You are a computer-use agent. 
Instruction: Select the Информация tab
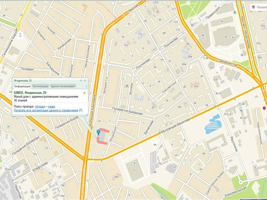pos(22,86)
